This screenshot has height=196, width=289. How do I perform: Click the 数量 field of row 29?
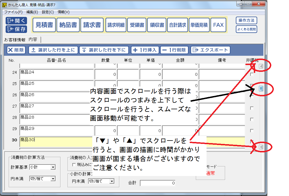(x=106, y=131)
